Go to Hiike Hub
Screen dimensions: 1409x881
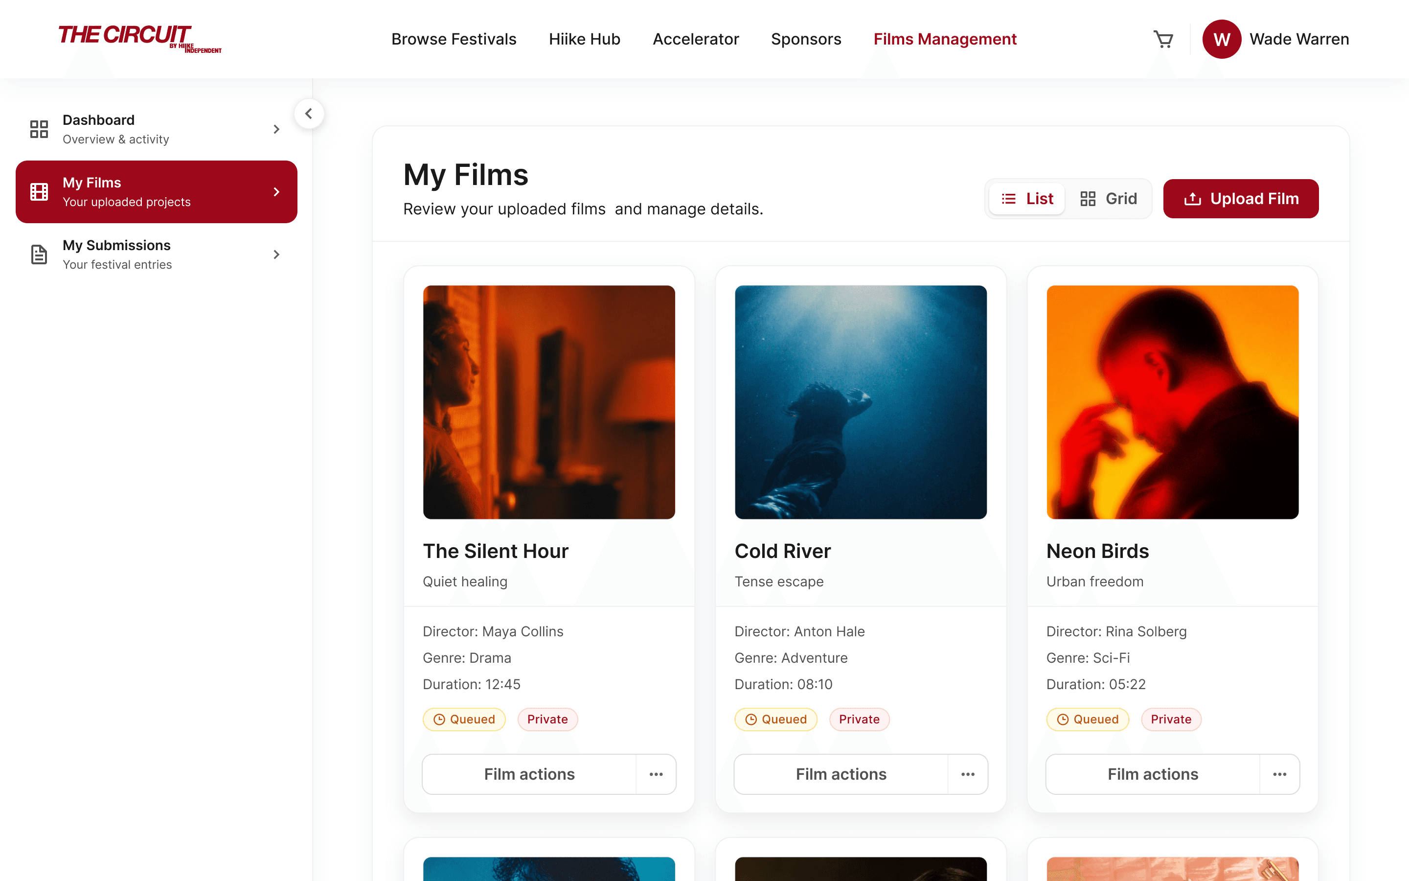coord(585,39)
